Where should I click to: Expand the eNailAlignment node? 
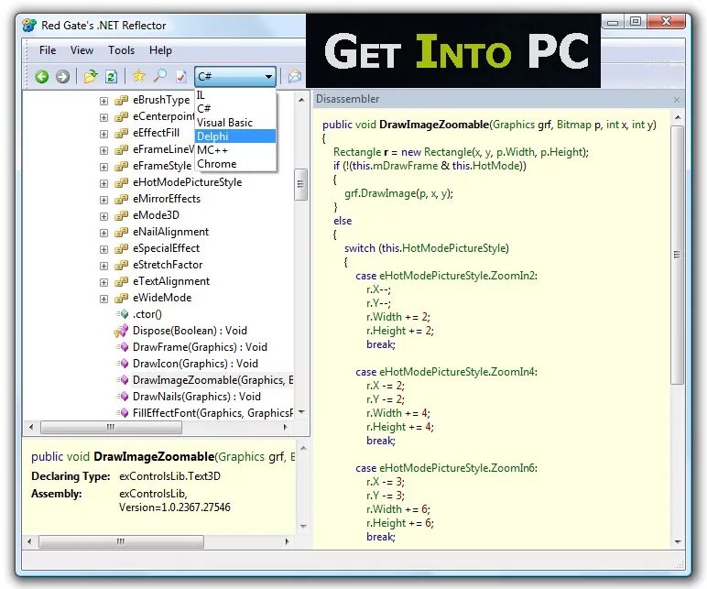coord(103,233)
